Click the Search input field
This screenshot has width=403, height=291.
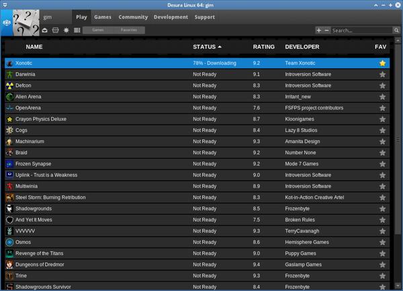click(x=361, y=30)
